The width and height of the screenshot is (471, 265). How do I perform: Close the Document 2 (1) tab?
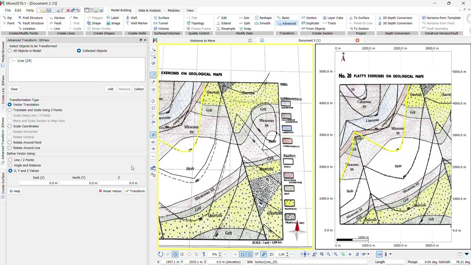[357, 40]
